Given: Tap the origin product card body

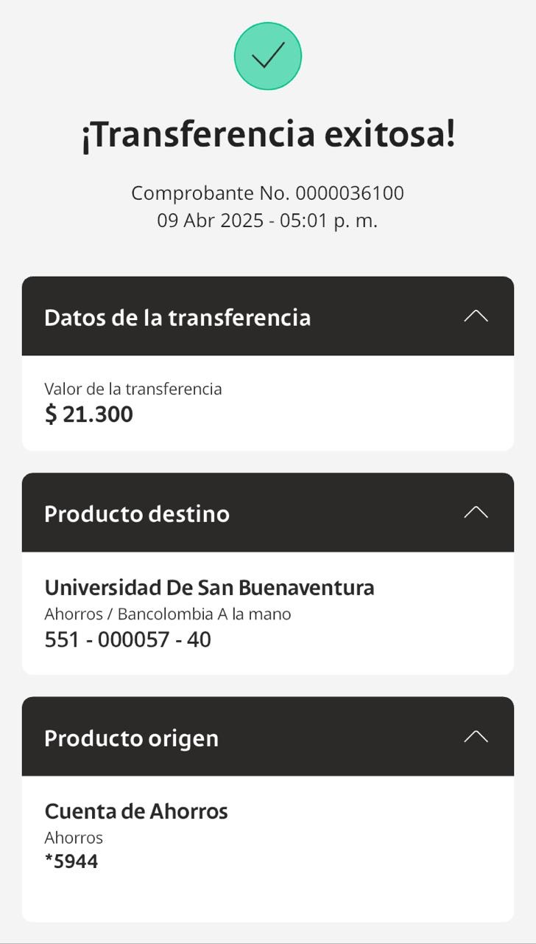Looking at the screenshot, I should tap(268, 849).
